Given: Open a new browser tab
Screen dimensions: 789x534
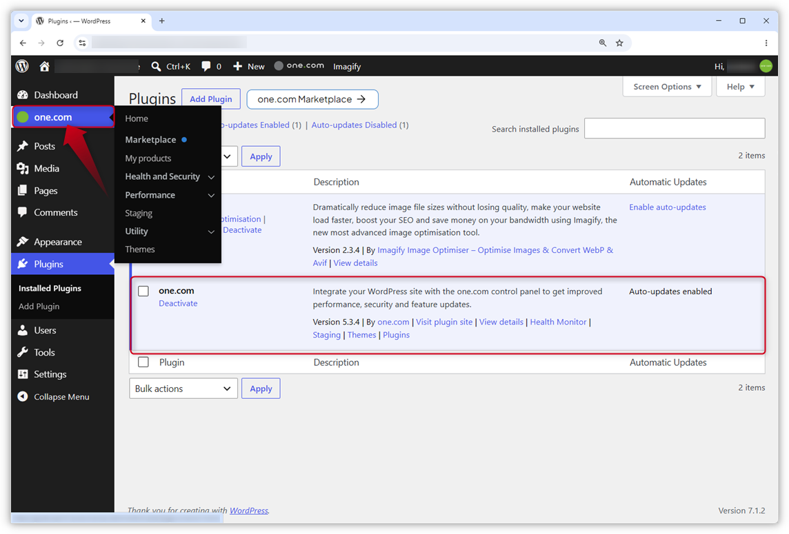Looking at the screenshot, I should [x=161, y=21].
